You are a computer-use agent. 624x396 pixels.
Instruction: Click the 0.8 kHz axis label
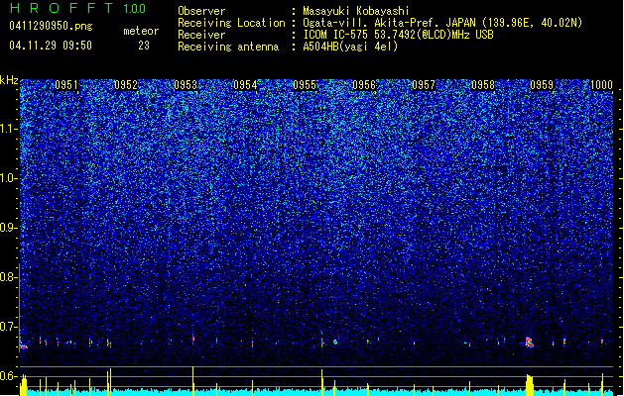click(x=9, y=277)
